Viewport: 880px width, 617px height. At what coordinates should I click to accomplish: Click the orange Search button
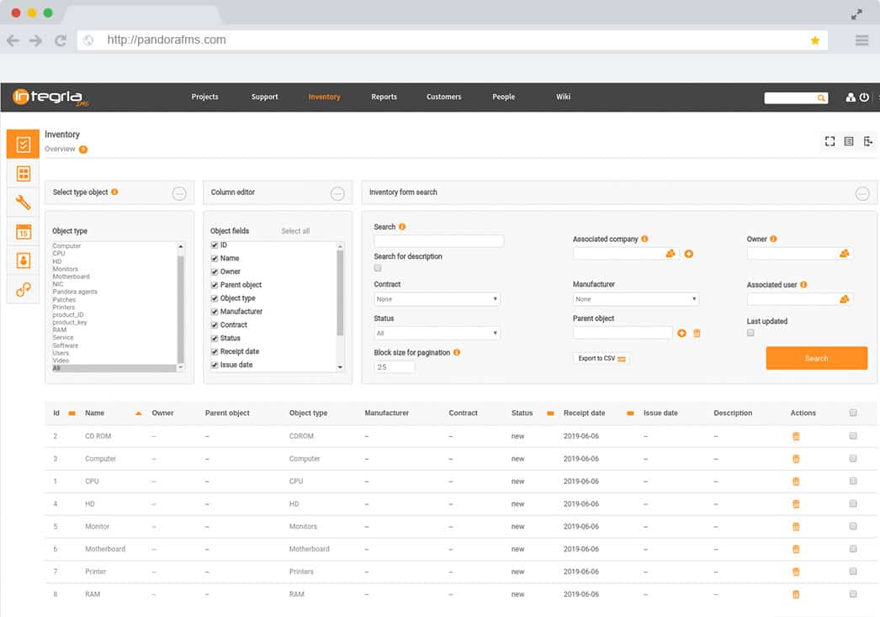tap(816, 358)
